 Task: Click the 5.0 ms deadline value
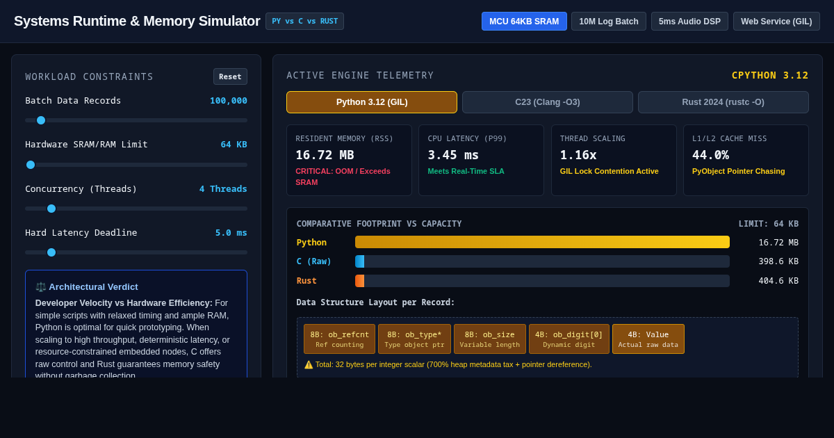click(231, 233)
